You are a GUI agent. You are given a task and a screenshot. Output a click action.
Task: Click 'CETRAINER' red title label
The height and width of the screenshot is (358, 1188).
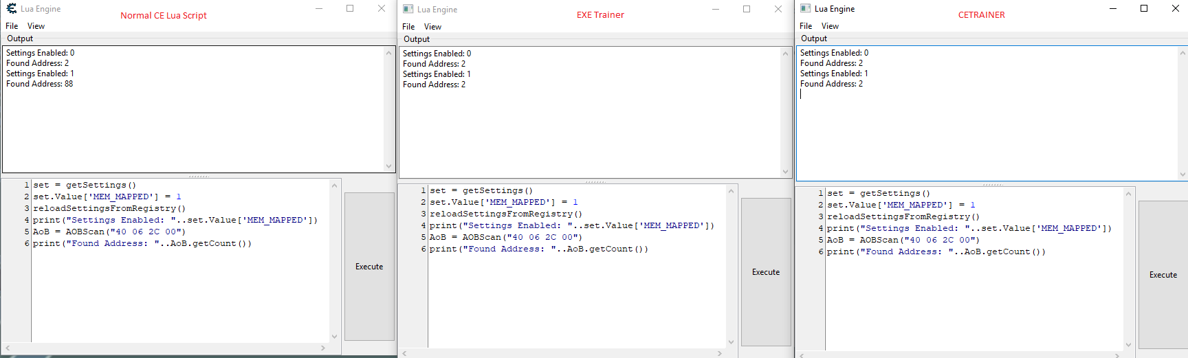[982, 14]
